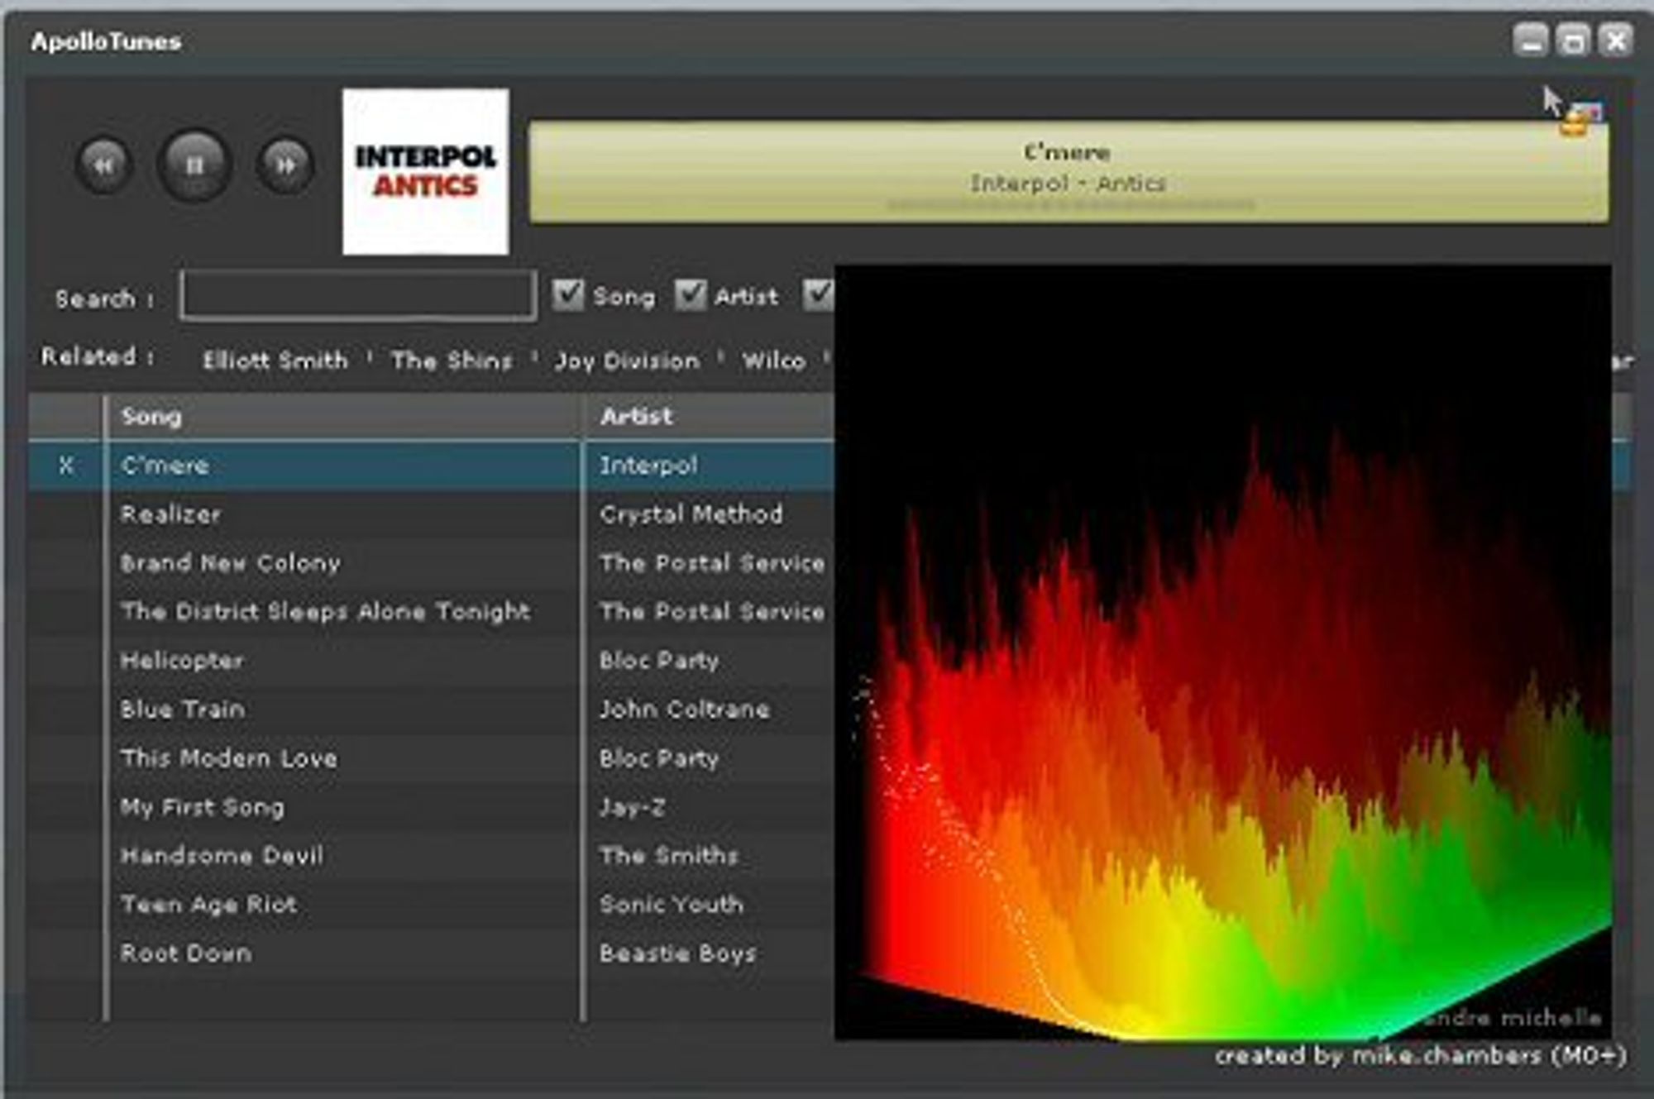Toggle the partially hidden third search checkbox
Screen dimensions: 1654x1099
(819, 294)
